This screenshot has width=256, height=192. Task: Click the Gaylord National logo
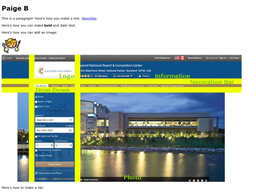point(55,71)
